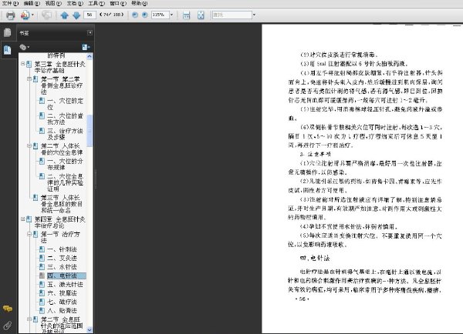Open the zoom percentage dropdown arrow
463x334 pixels.
171,15
